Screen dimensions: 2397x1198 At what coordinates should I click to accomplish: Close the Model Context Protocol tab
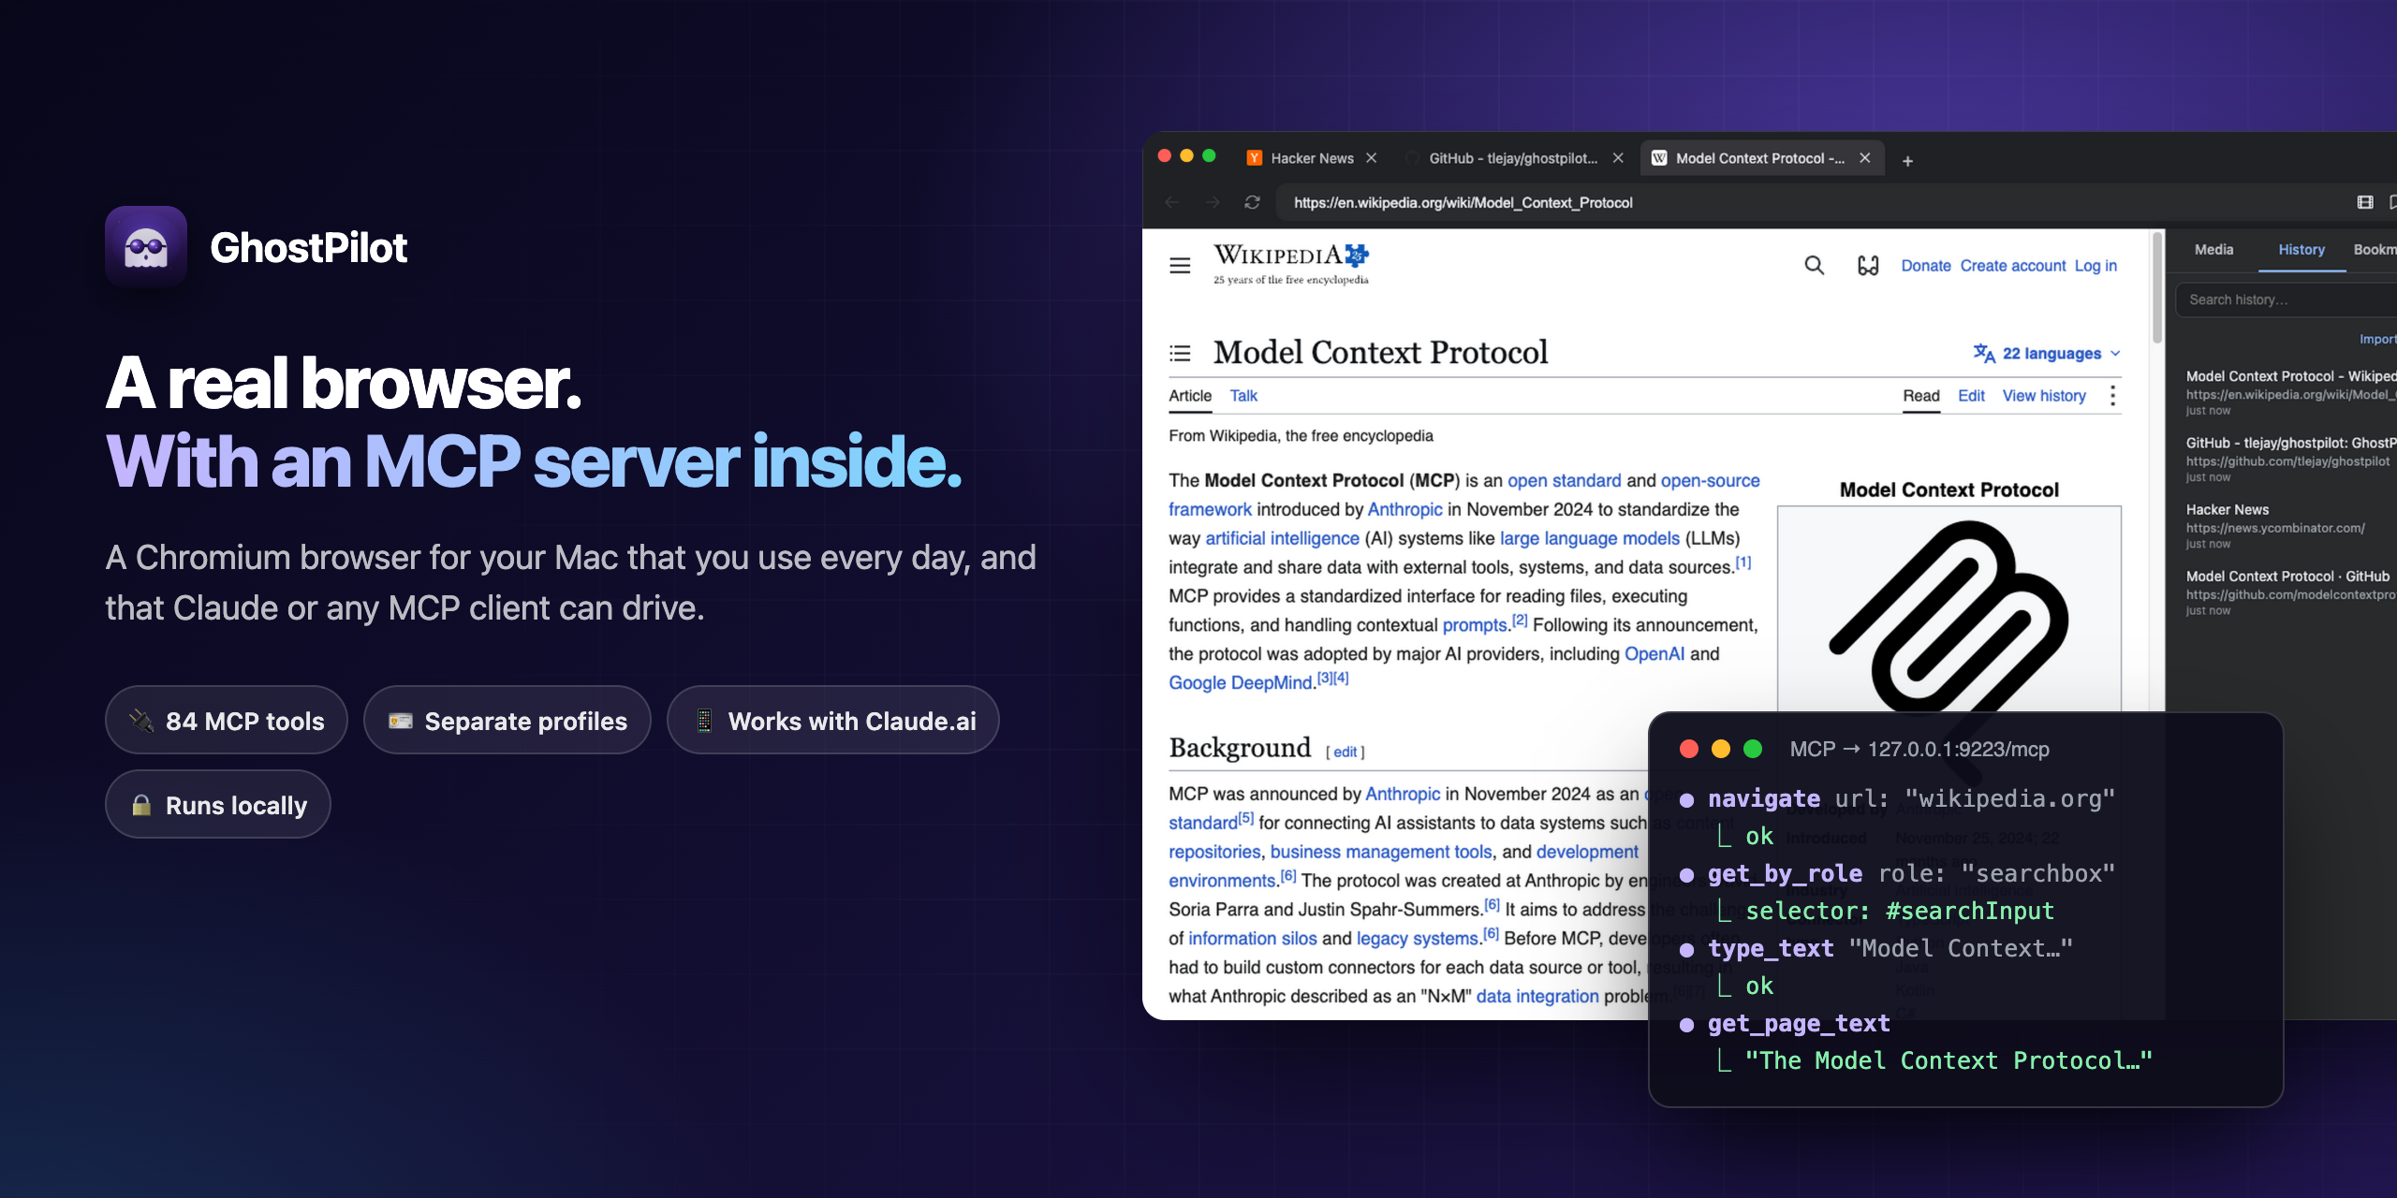1865,158
